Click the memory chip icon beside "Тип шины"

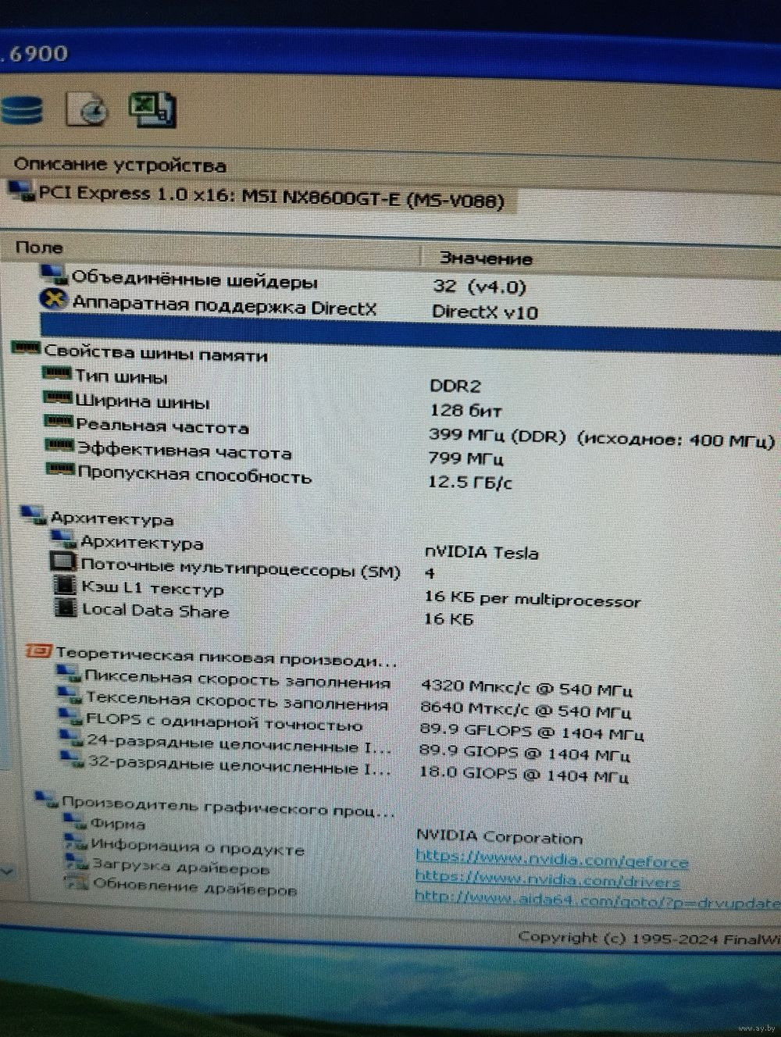[x=58, y=376]
